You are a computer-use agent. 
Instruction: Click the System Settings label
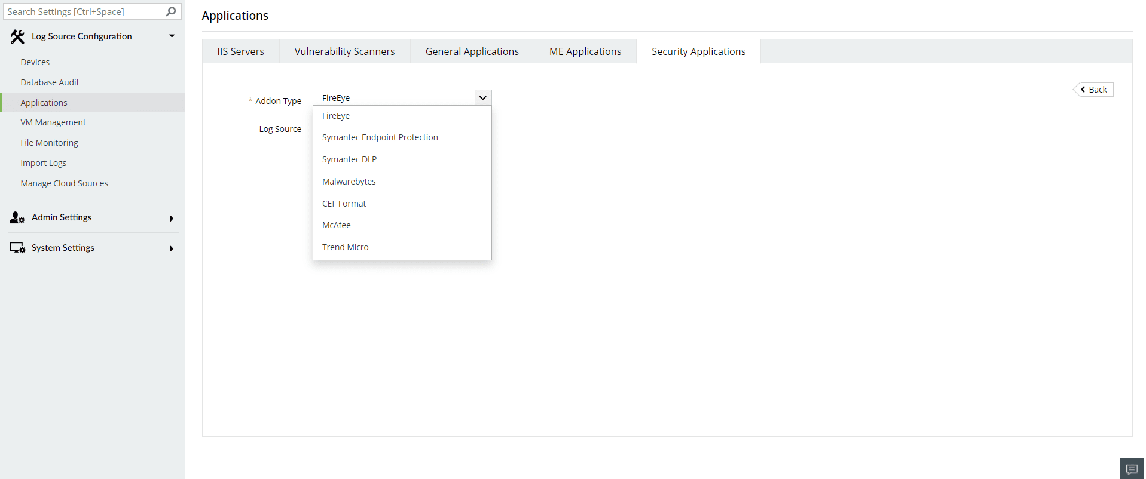point(63,248)
